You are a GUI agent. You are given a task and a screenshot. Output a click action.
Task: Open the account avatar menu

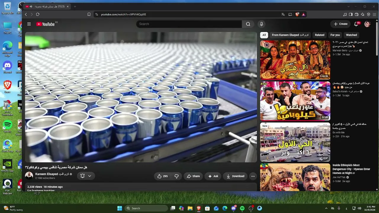367,24
